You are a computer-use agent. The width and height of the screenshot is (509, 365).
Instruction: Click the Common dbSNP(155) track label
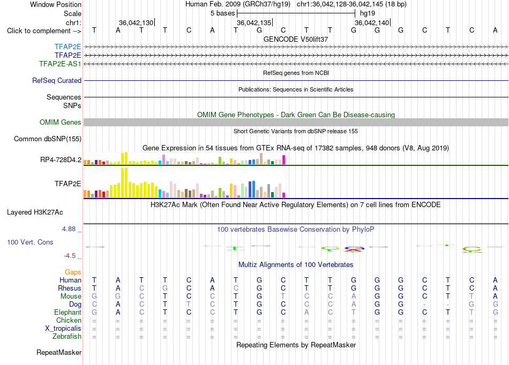[48, 139]
